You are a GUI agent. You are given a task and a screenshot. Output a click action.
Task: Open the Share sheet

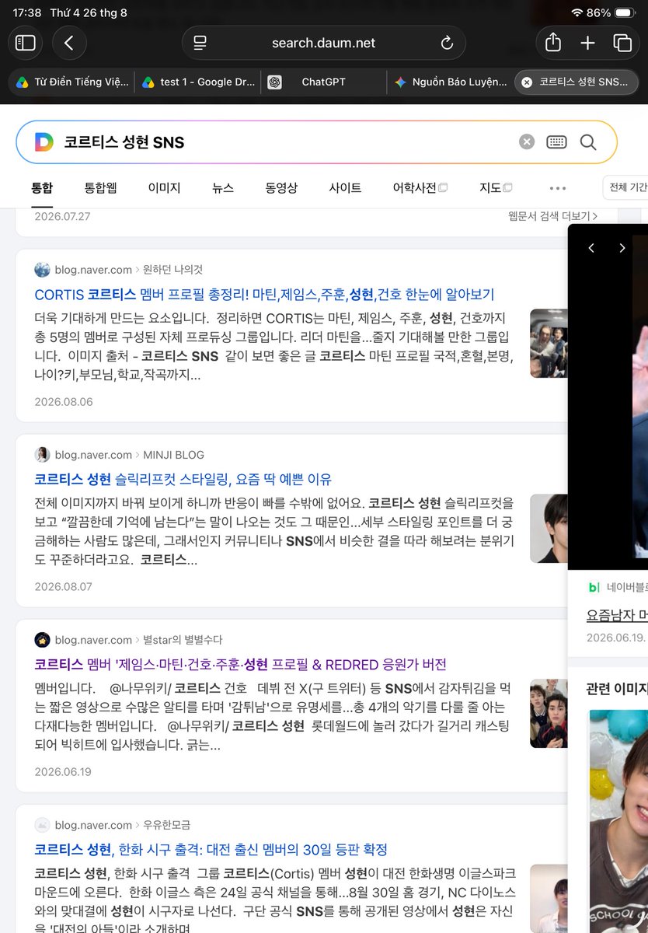point(552,42)
